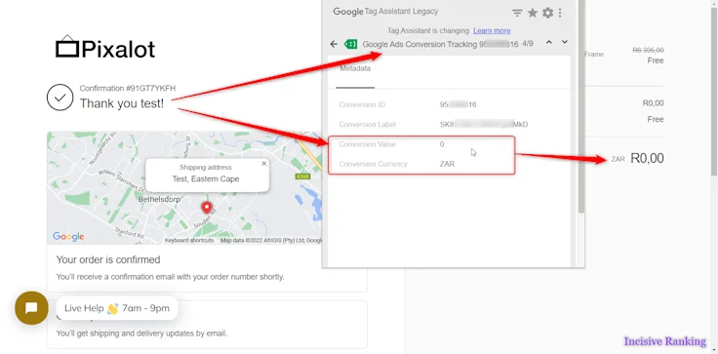The width and height of the screenshot is (718, 354).
Task: Close the shipping address map popup
Action: coord(263,164)
